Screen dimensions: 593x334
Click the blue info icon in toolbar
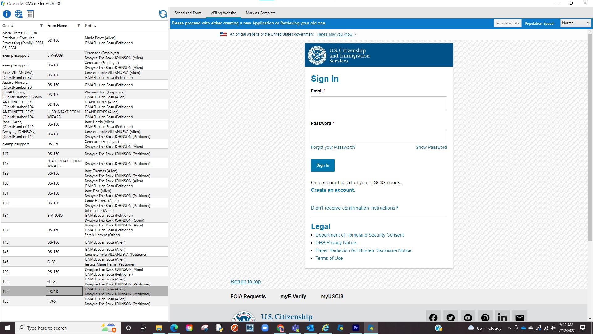tap(6, 14)
